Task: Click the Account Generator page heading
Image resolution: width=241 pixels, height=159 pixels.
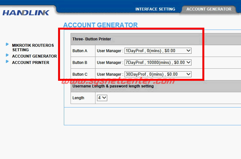Action: (x=101, y=25)
